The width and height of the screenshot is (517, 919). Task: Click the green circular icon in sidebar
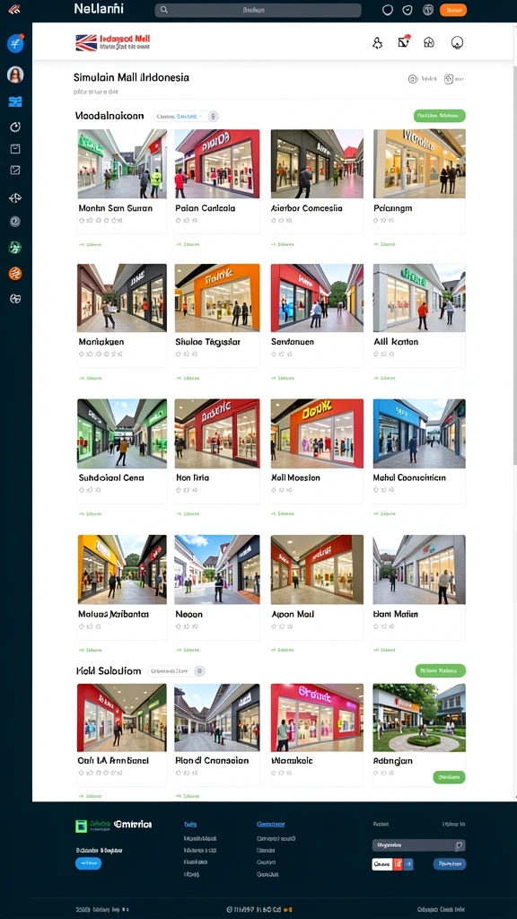click(15, 248)
